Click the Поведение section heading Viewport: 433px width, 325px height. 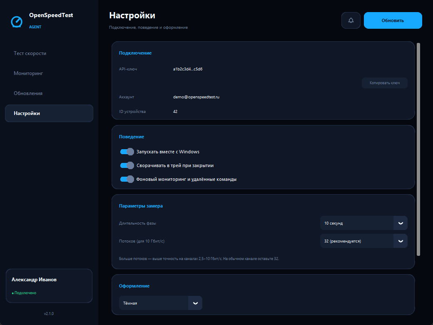(x=132, y=137)
